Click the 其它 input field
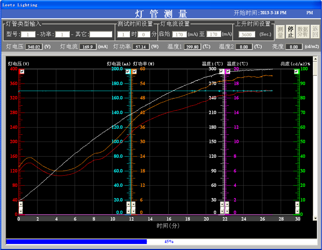Screen dimensions: 322x250 [101, 34]
